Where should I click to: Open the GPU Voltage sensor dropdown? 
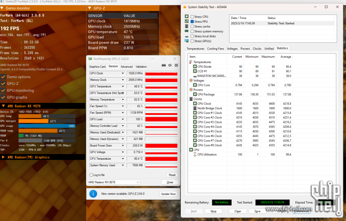123,152
